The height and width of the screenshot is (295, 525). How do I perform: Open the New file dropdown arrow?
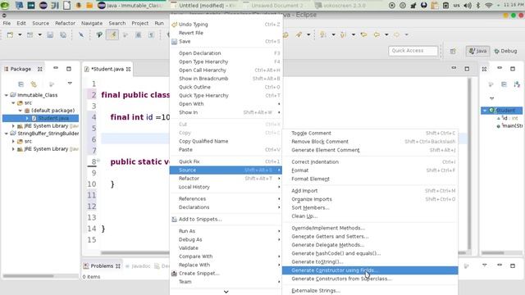click(x=20, y=34)
